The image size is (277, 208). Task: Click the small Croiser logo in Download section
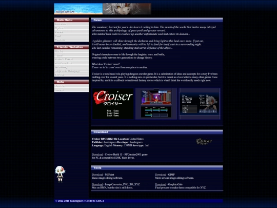(204, 141)
